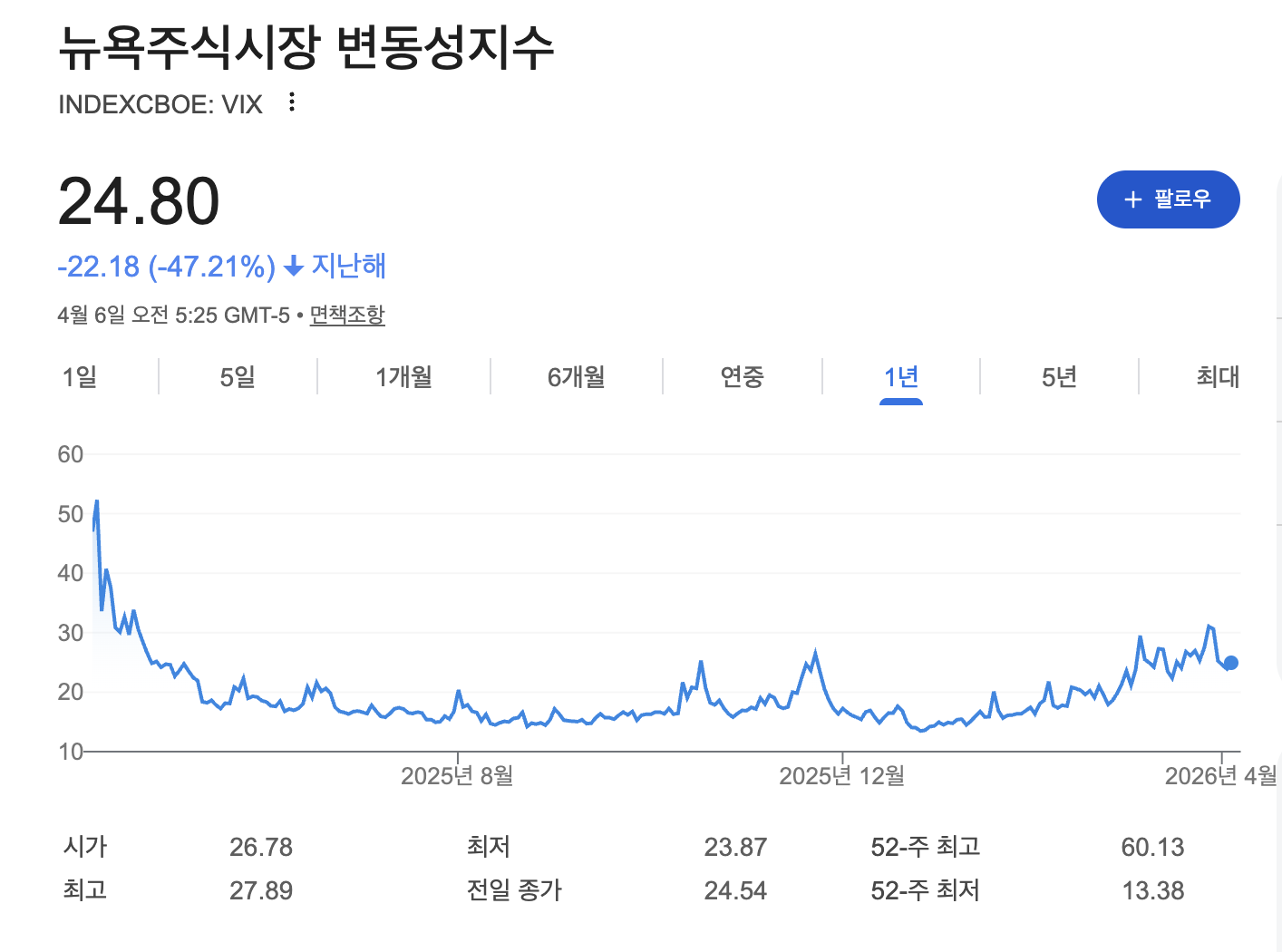1282x952 pixels.
Task: Open the 면책조항 disclaimer link
Action: point(347,315)
